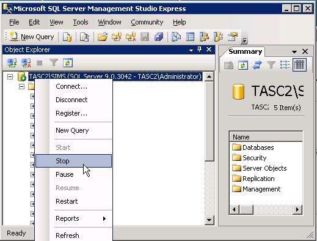Image resolution: width=317 pixels, height=241 pixels.
Task: Choose Disconnect from context menu
Action: pos(73,100)
